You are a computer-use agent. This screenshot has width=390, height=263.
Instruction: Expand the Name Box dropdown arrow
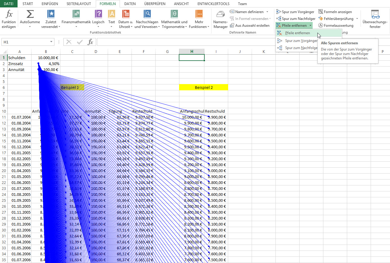(x=51, y=42)
